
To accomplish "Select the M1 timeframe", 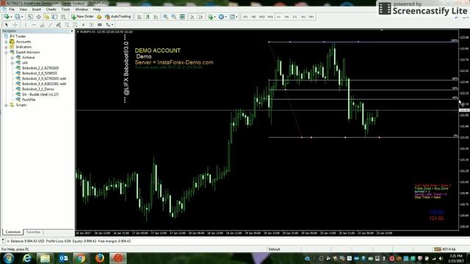I will (x=245, y=17).
